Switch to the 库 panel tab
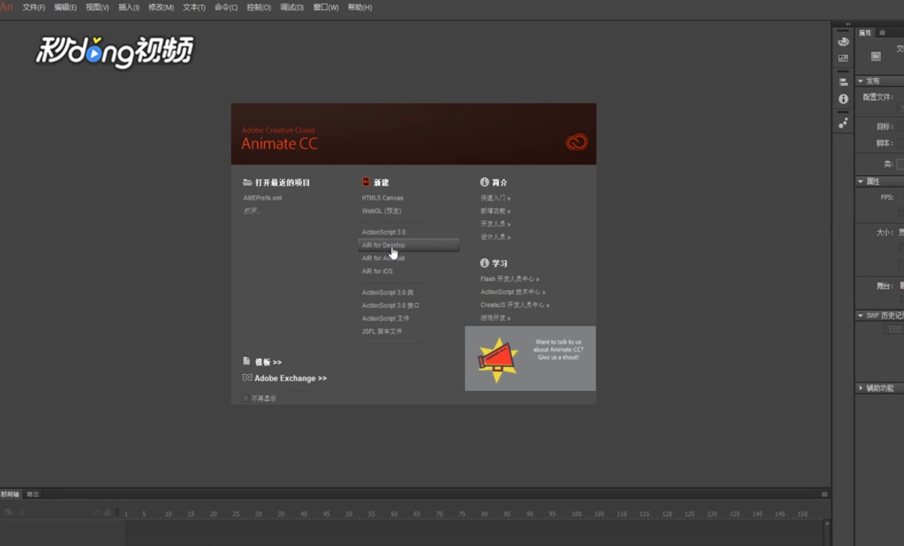 point(882,33)
